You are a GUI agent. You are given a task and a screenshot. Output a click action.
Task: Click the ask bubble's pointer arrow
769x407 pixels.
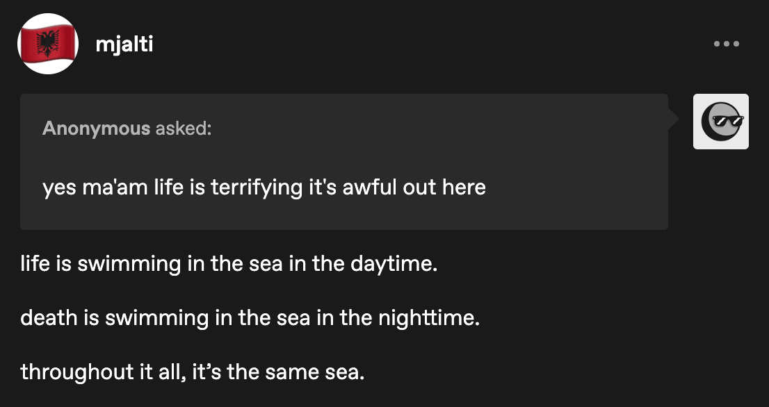(x=674, y=119)
